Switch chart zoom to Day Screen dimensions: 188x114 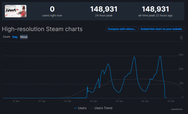[15, 37]
